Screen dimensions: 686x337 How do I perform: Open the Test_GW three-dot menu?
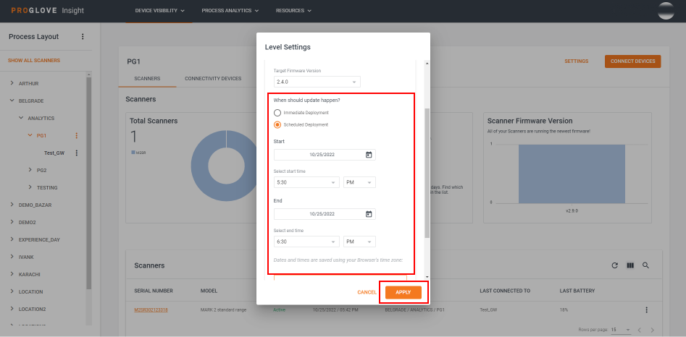pyautogui.click(x=77, y=153)
